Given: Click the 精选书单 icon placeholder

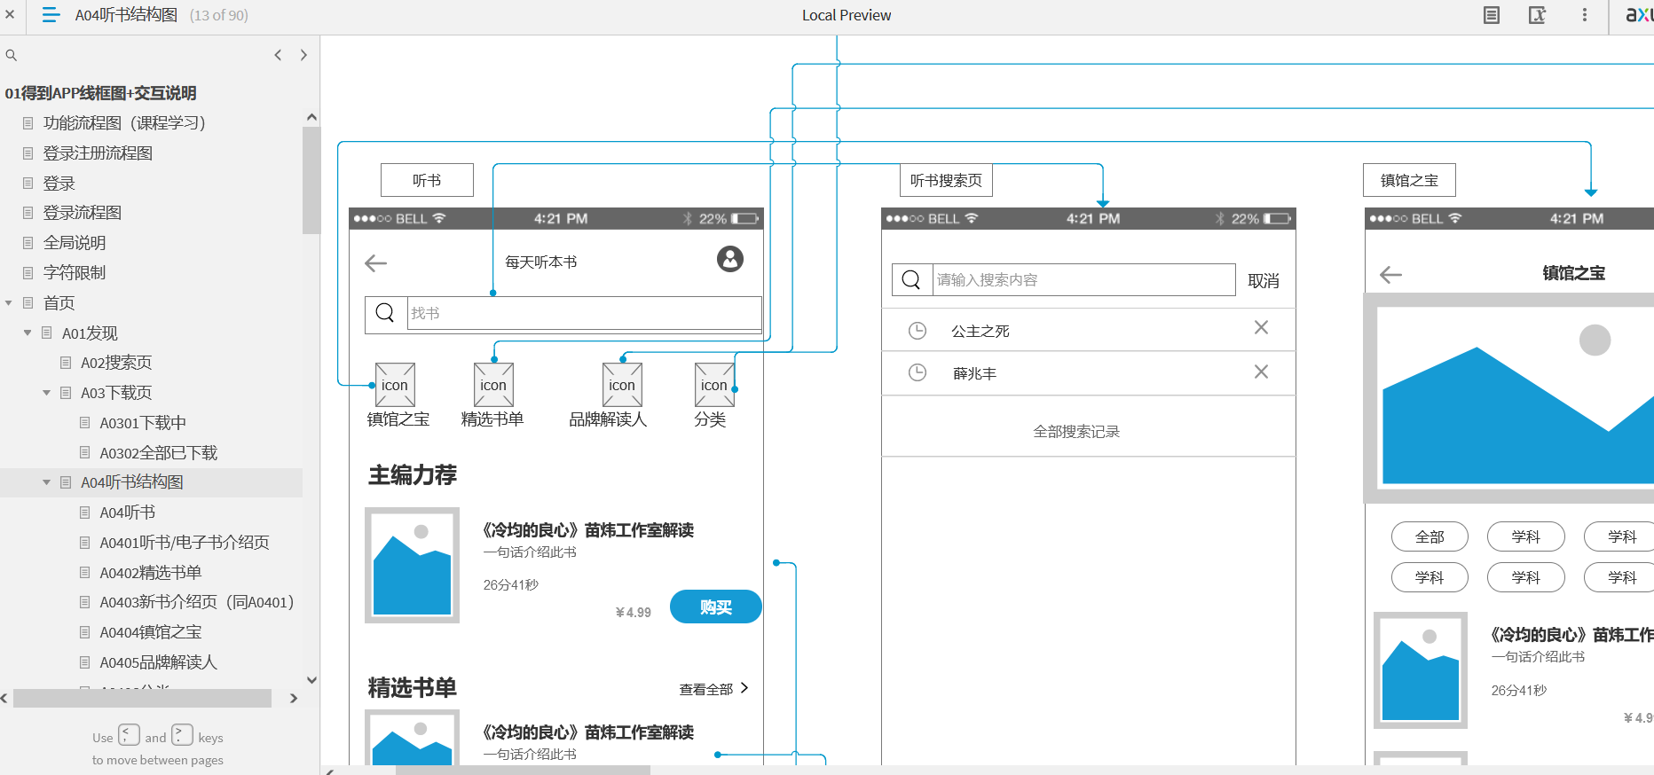Looking at the screenshot, I should [x=493, y=385].
